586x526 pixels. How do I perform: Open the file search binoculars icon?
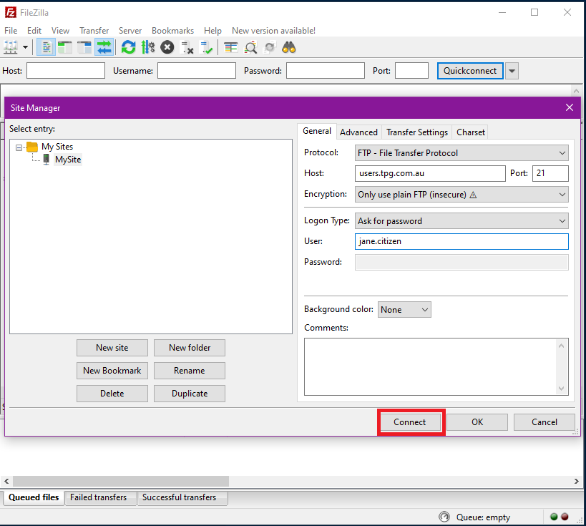click(x=288, y=47)
